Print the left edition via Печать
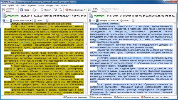The height and width of the screenshot is (100, 178). tap(39, 21)
